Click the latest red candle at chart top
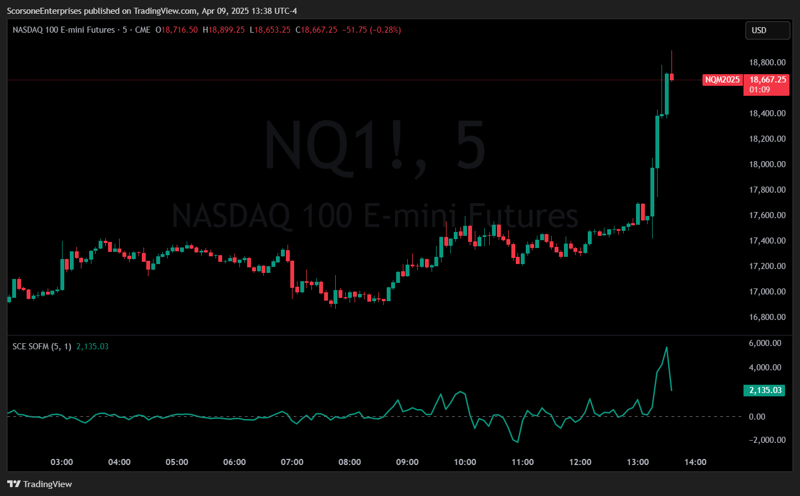Screen dimensions: 800x496 tap(672, 76)
